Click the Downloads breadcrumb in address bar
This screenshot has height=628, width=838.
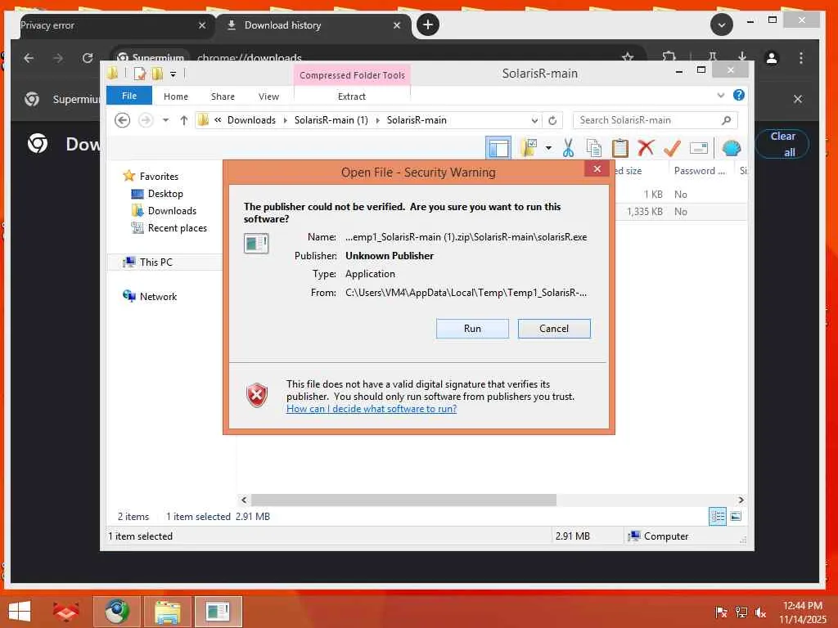tap(251, 120)
